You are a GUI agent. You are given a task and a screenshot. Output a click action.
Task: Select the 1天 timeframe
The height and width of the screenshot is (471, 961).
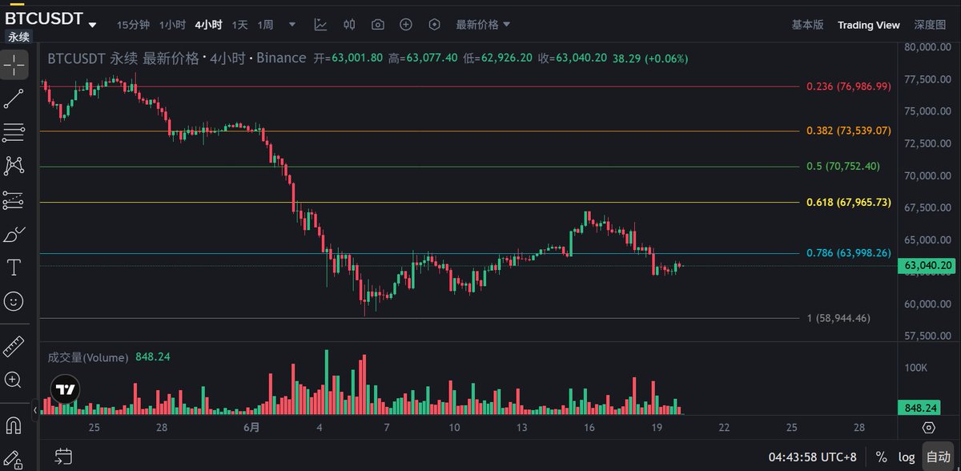(x=239, y=25)
